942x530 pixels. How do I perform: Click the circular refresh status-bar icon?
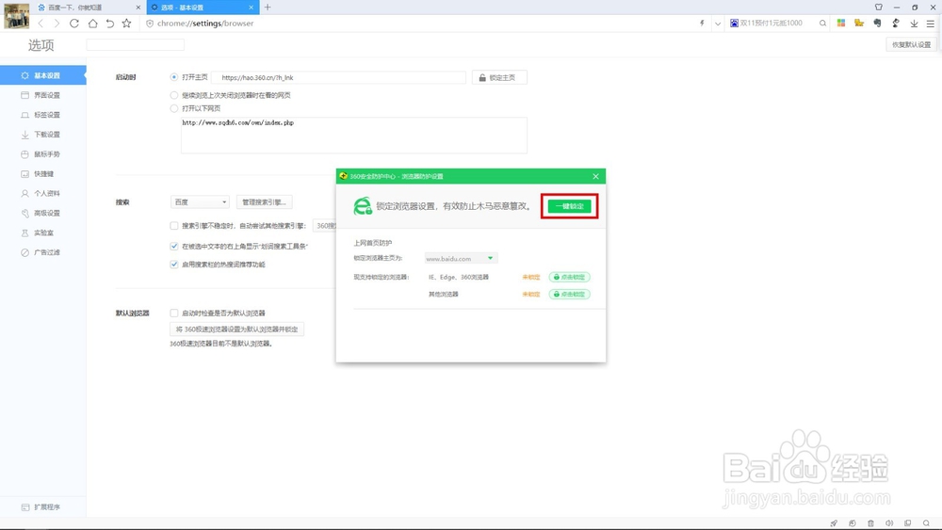852,523
